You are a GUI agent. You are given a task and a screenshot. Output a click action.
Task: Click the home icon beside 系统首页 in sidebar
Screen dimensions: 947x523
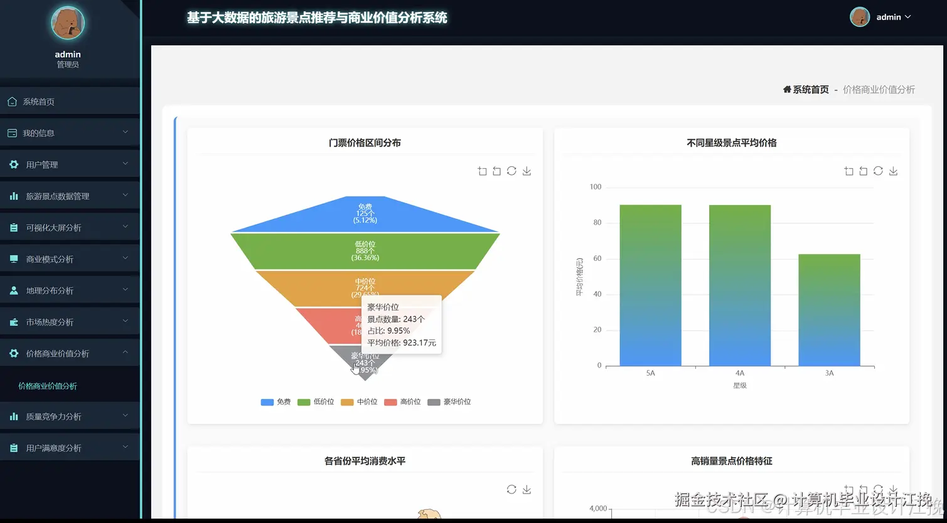pyautogui.click(x=12, y=102)
